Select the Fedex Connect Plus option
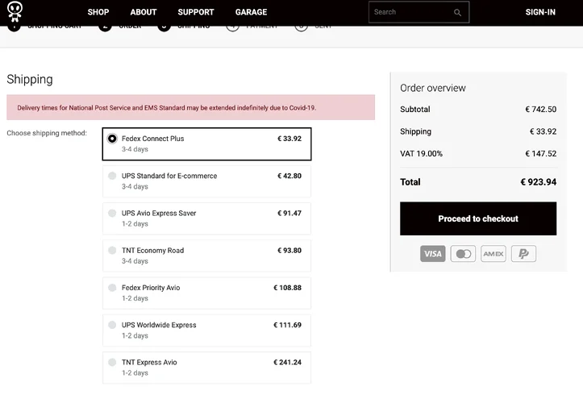 pyautogui.click(x=112, y=139)
